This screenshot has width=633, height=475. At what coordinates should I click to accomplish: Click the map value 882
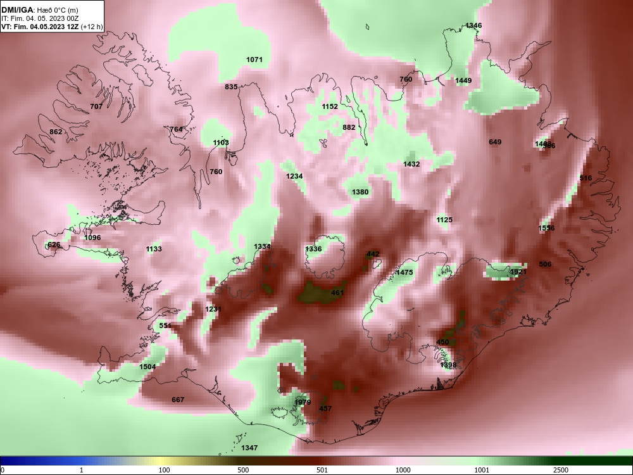(349, 128)
